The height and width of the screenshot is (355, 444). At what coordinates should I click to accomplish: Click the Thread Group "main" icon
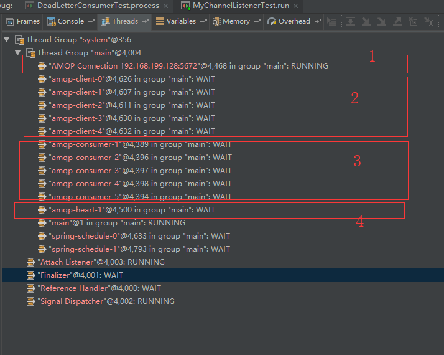click(x=30, y=53)
